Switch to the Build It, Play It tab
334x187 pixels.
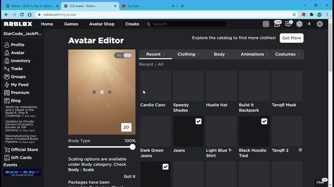click(31, 6)
